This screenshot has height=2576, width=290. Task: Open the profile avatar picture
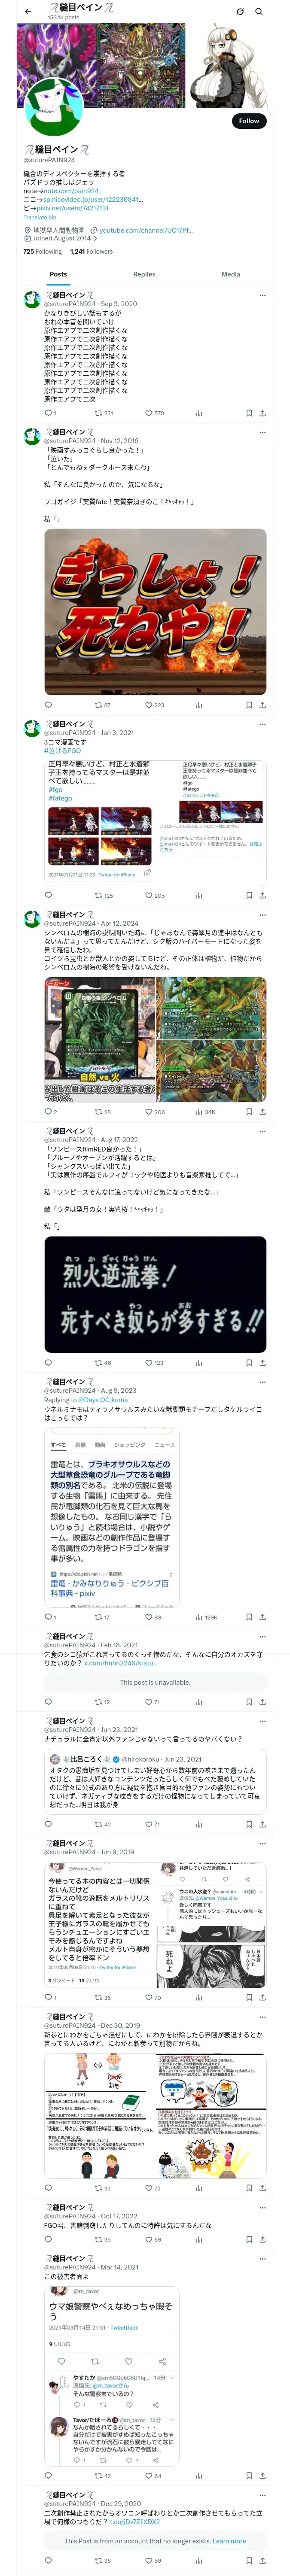pyautogui.click(x=53, y=107)
